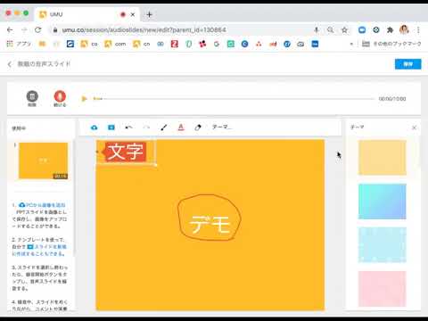428x321 pixels.
Task: Click the PC image add link in instructions
Action: [42, 205]
